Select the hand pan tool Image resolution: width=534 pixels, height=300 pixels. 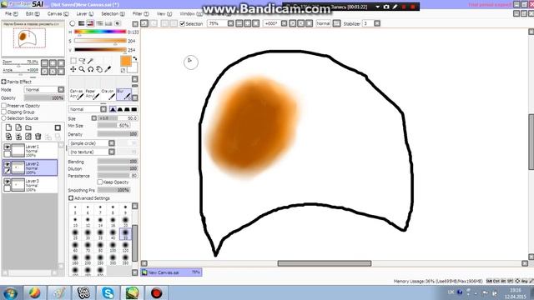click(x=99, y=69)
